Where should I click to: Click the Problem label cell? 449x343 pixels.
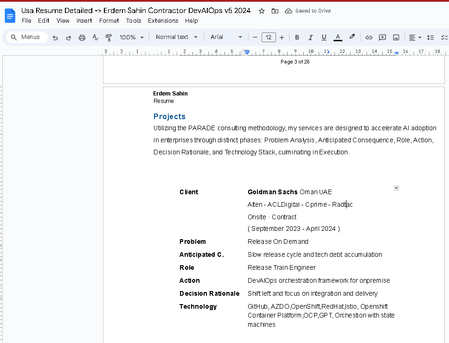(x=192, y=242)
